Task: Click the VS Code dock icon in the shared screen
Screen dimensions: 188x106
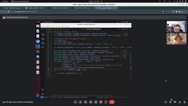Action: pos(38,47)
